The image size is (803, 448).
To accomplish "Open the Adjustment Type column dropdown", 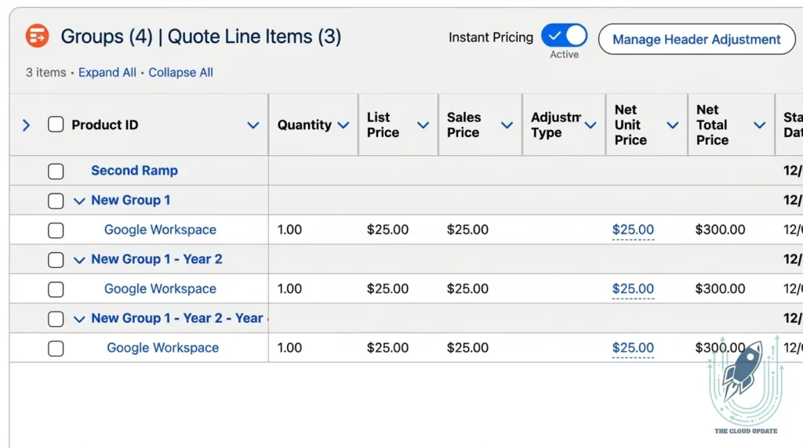I will pos(590,125).
